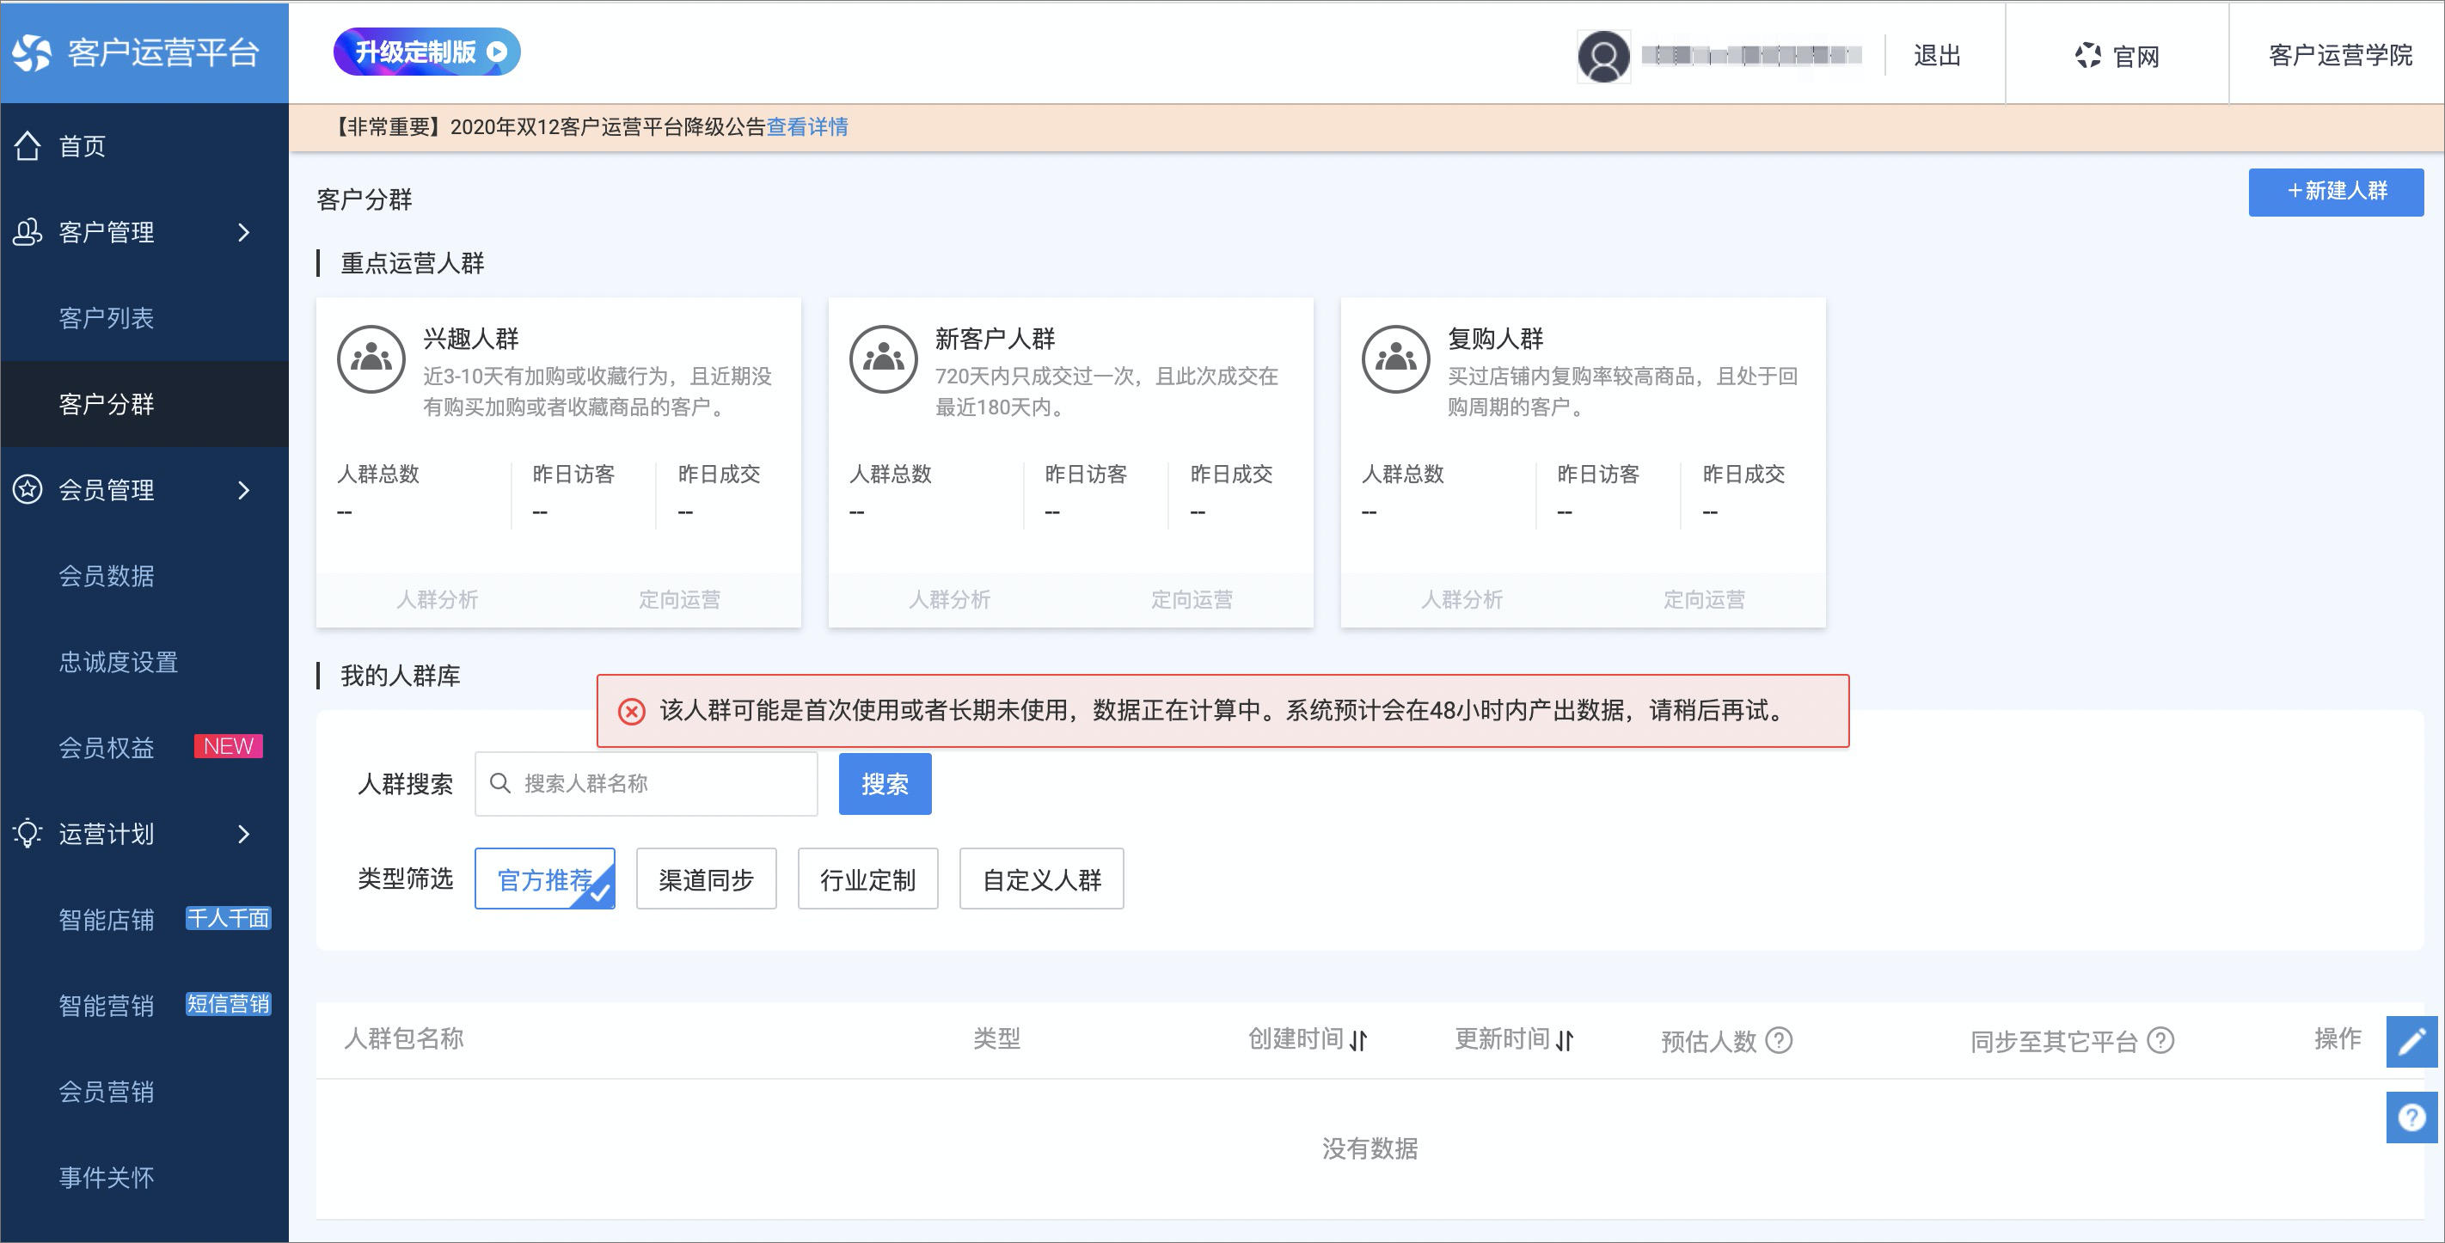2445x1243 pixels.
Task: Click the 短信营销 badge
Action: pos(228,1004)
